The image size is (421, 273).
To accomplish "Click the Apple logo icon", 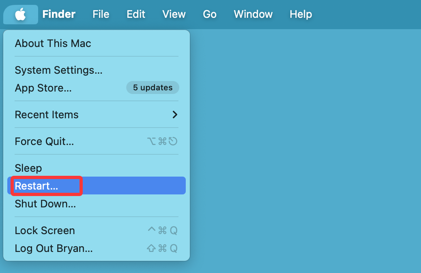I will [x=20, y=14].
